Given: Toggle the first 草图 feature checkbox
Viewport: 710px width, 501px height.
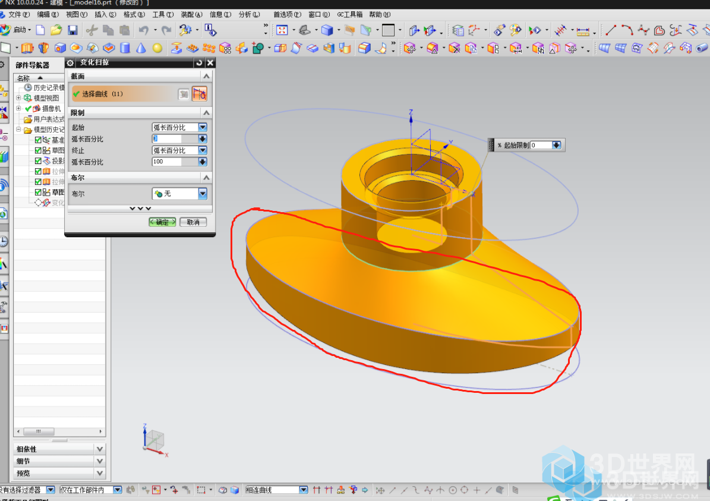Looking at the screenshot, I should [38, 150].
